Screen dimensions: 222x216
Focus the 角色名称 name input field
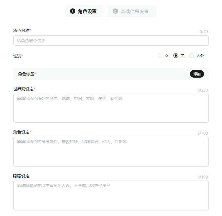(x=111, y=41)
